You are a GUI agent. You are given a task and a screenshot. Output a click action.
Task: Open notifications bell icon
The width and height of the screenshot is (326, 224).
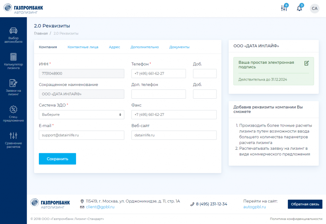(299, 8)
